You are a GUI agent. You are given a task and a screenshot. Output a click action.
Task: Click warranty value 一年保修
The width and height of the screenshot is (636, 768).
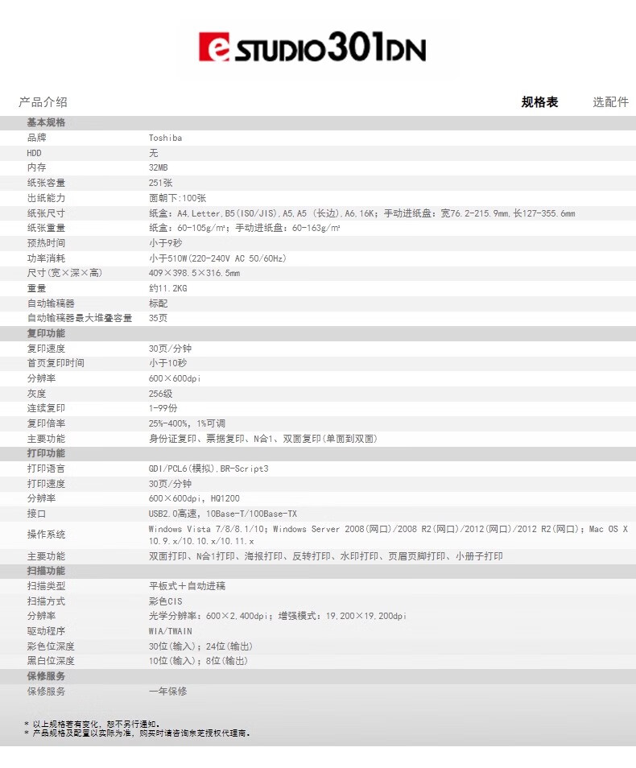click(x=168, y=691)
